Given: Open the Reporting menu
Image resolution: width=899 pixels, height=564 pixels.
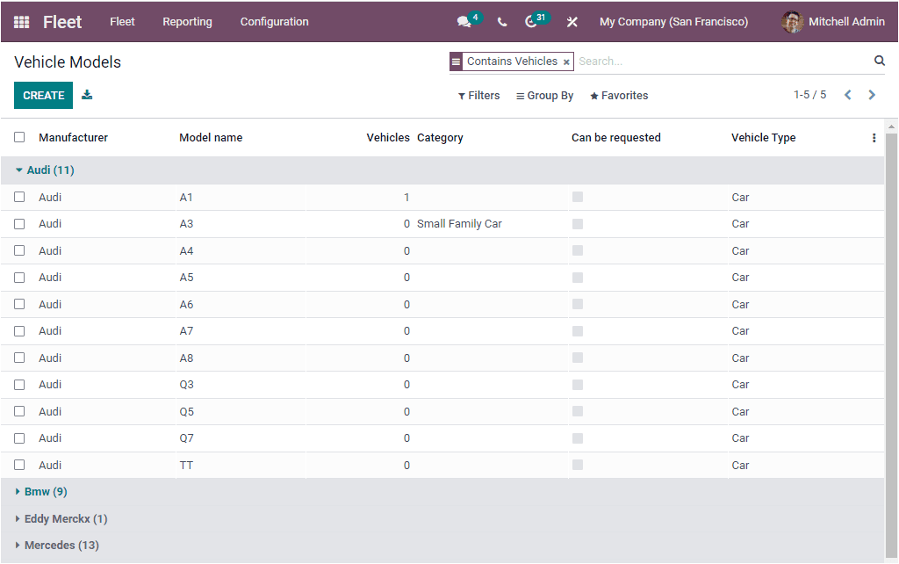Looking at the screenshot, I should (187, 22).
